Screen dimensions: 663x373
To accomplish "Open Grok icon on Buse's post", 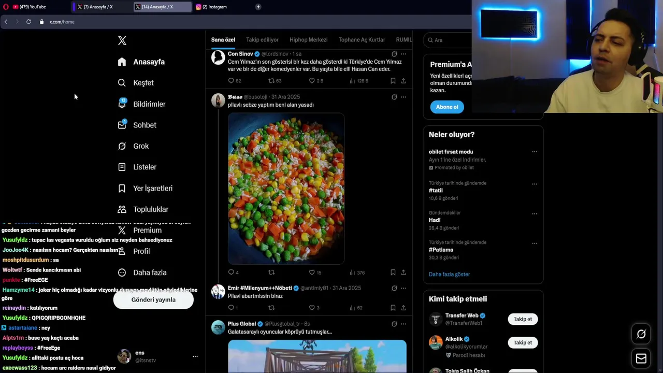I will click(394, 97).
